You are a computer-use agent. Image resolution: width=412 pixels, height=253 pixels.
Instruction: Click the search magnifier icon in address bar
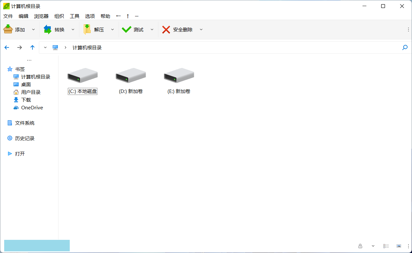click(x=405, y=47)
